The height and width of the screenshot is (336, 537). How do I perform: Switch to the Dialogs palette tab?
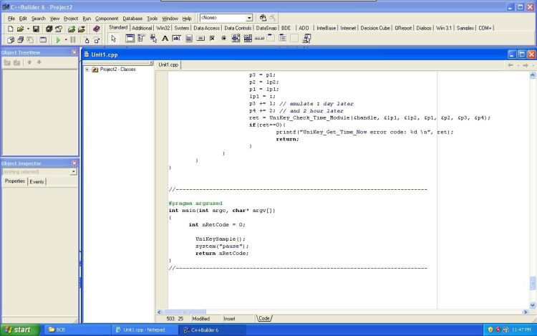[424, 28]
